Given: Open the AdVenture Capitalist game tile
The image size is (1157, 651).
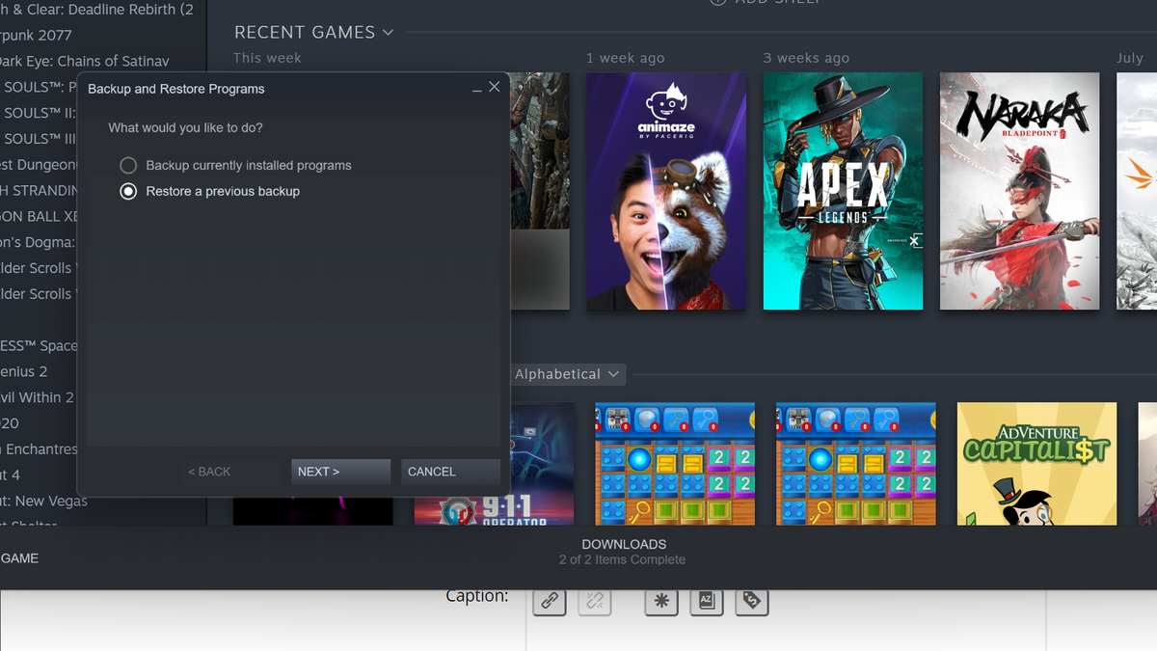Looking at the screenshot, I should coord(1036,464).
